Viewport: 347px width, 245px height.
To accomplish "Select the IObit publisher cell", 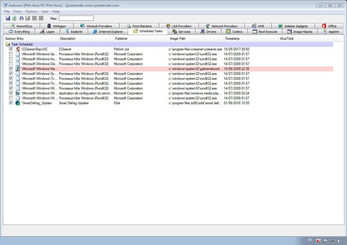I will 117,103.
